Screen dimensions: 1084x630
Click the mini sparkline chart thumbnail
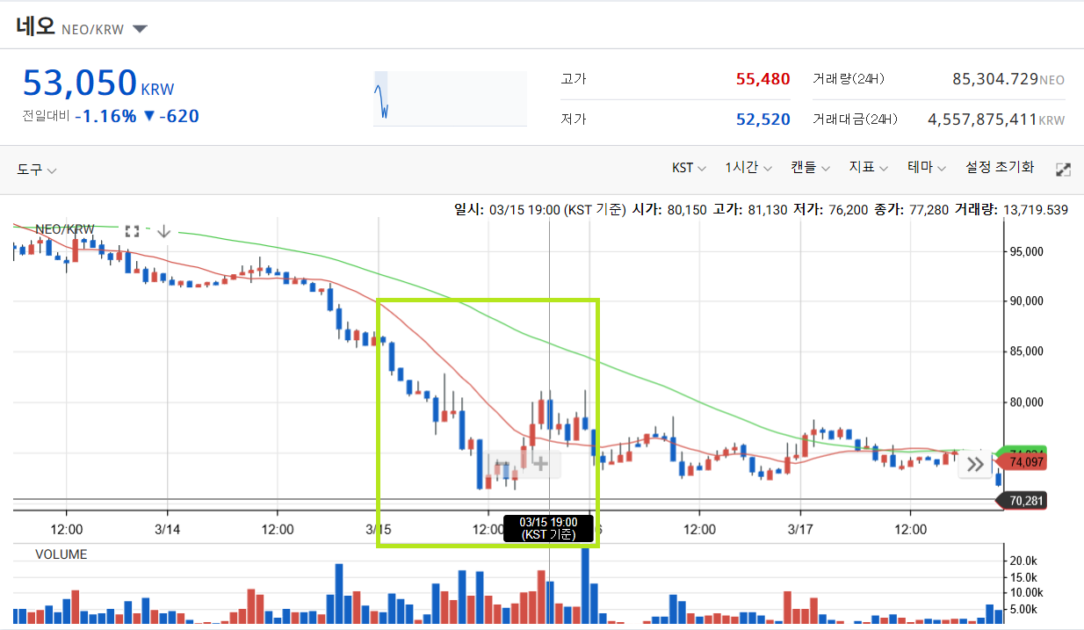[x=450, y=98]
